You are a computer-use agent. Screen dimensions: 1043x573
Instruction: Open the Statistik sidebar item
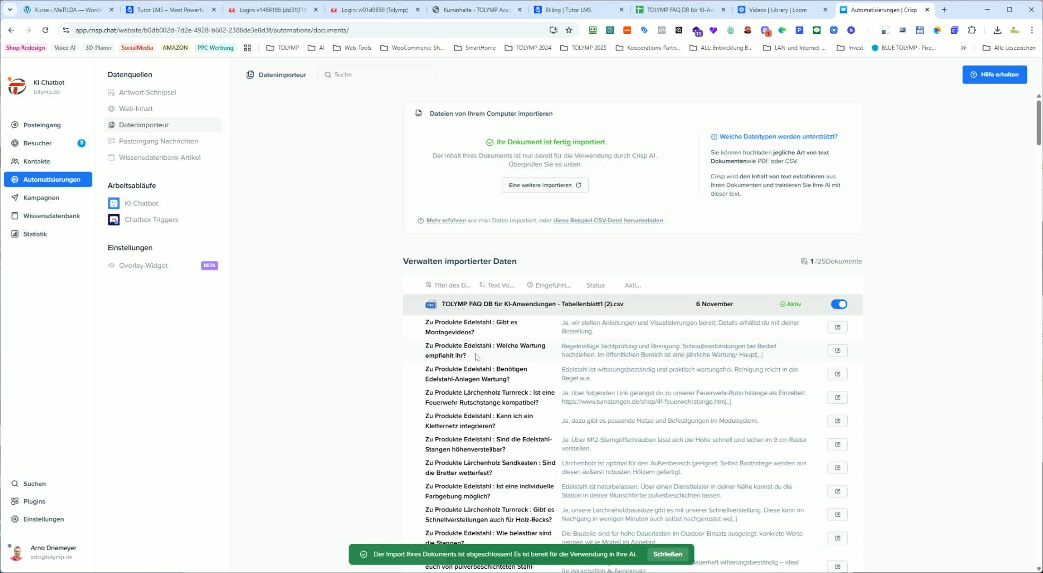(x=35, y=234)
